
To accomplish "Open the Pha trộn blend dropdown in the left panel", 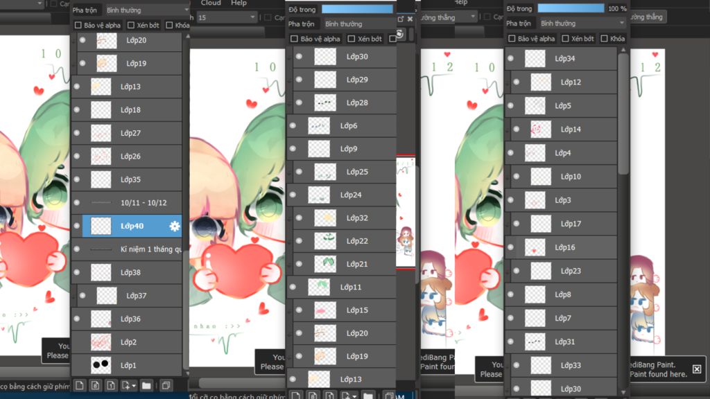I will pyautogui.click(x=147, y=10).
